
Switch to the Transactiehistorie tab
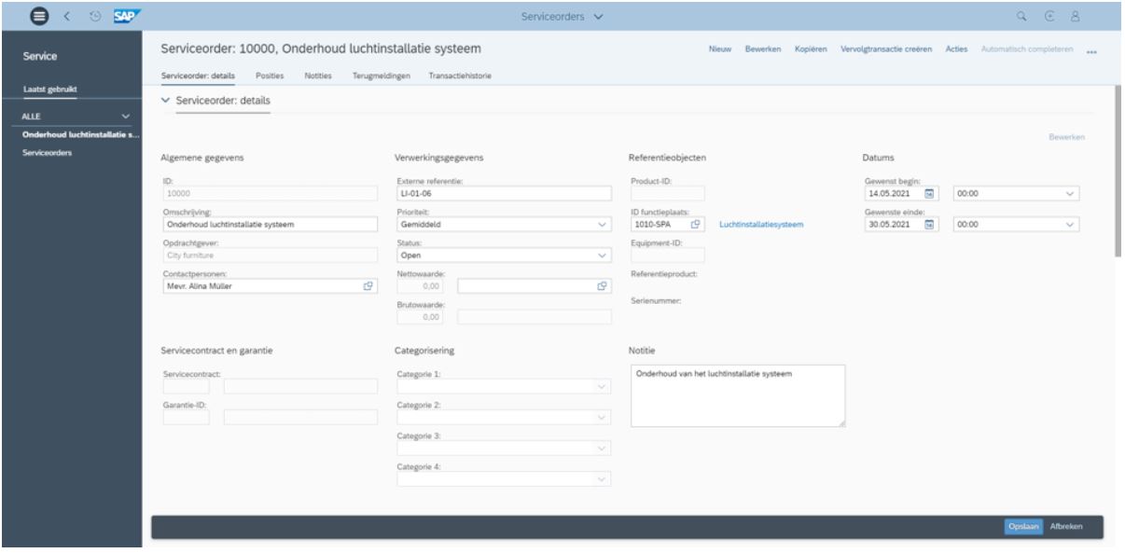[x=460, y=76]
